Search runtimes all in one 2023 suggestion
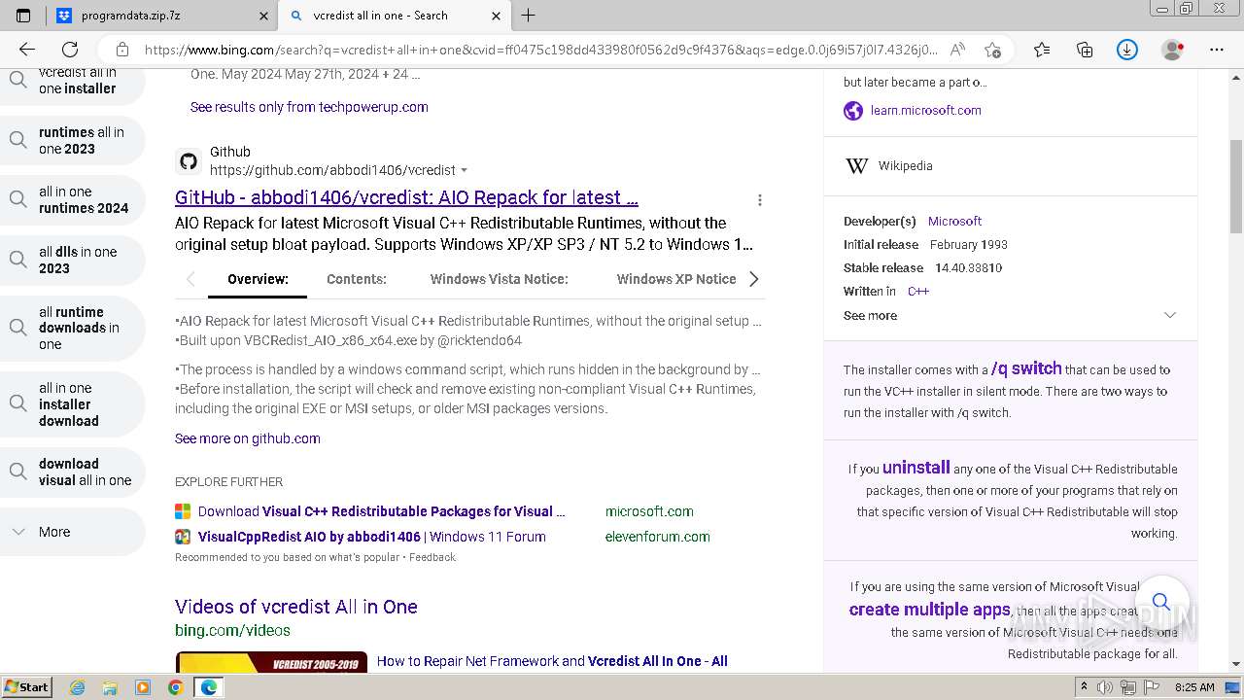The height and width of the screenshot is (700, 1244). (x=73, y=141)
